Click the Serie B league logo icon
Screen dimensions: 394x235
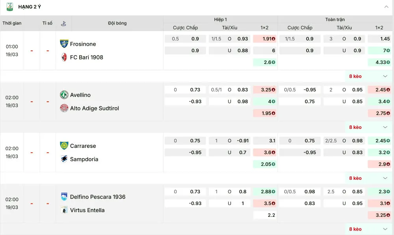tap(9, 7)
